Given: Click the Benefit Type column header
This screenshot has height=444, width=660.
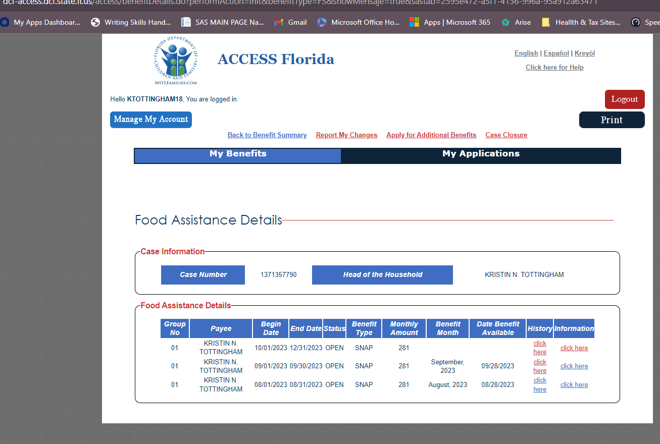Looking at the screenshot, I should point(364,328).
